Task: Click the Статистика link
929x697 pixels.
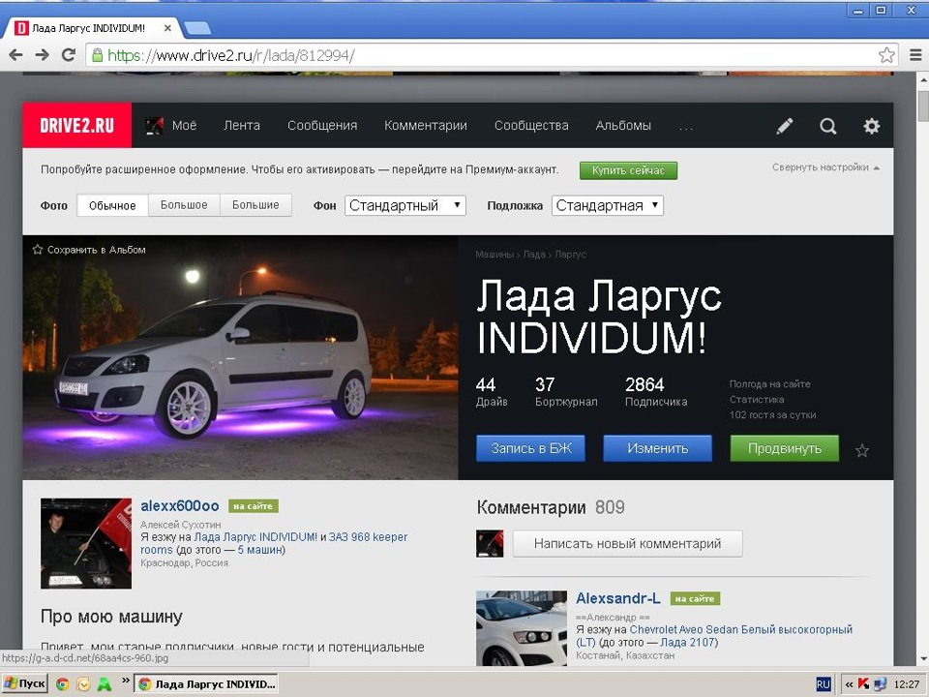Action: tap(757, 400)
